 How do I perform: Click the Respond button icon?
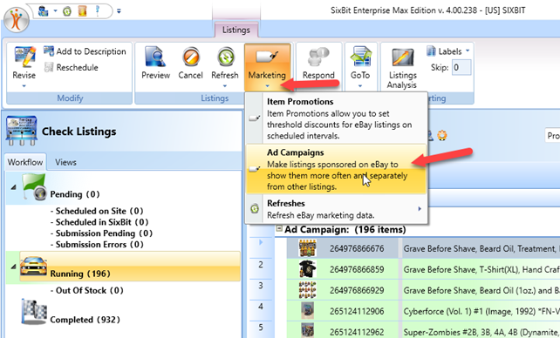[x=318, y=57]
